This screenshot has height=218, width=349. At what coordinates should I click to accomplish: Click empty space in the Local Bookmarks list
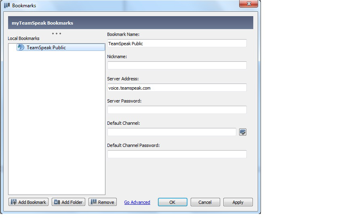tap(57, 121)
